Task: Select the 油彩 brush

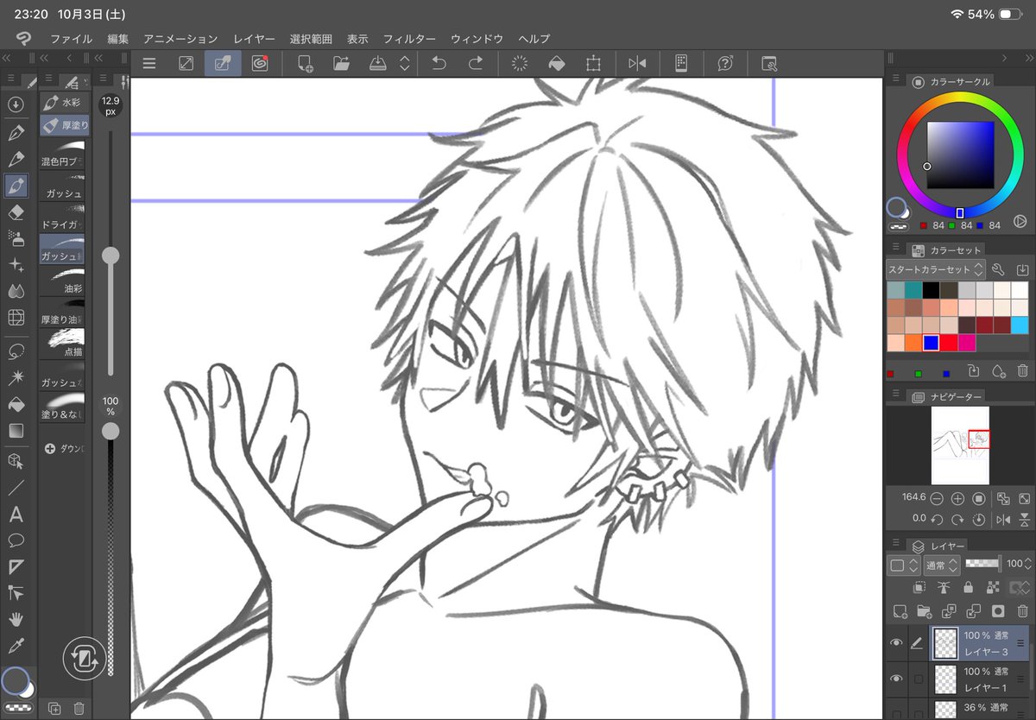Action: (64, 281)
